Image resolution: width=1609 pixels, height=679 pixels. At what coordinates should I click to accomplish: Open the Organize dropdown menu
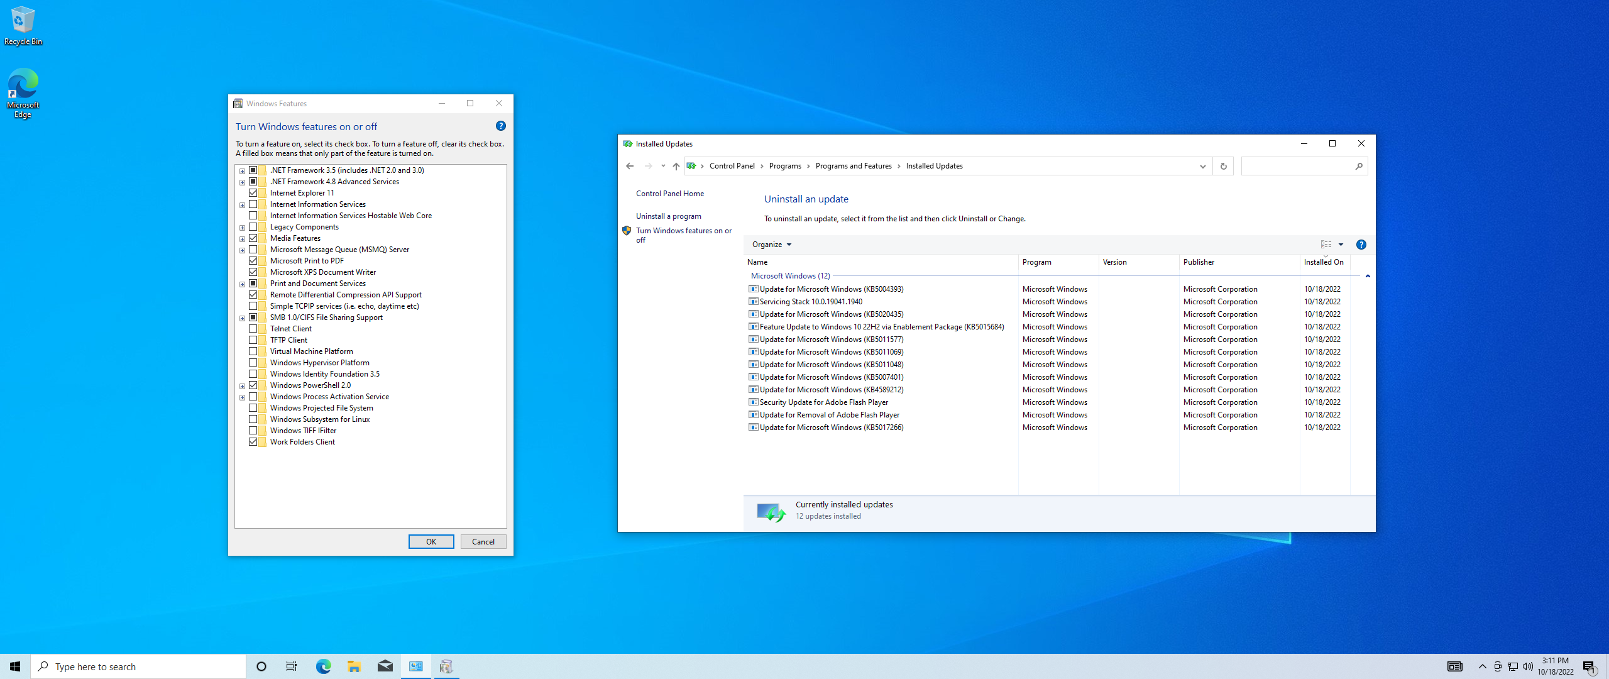(772, 245)
